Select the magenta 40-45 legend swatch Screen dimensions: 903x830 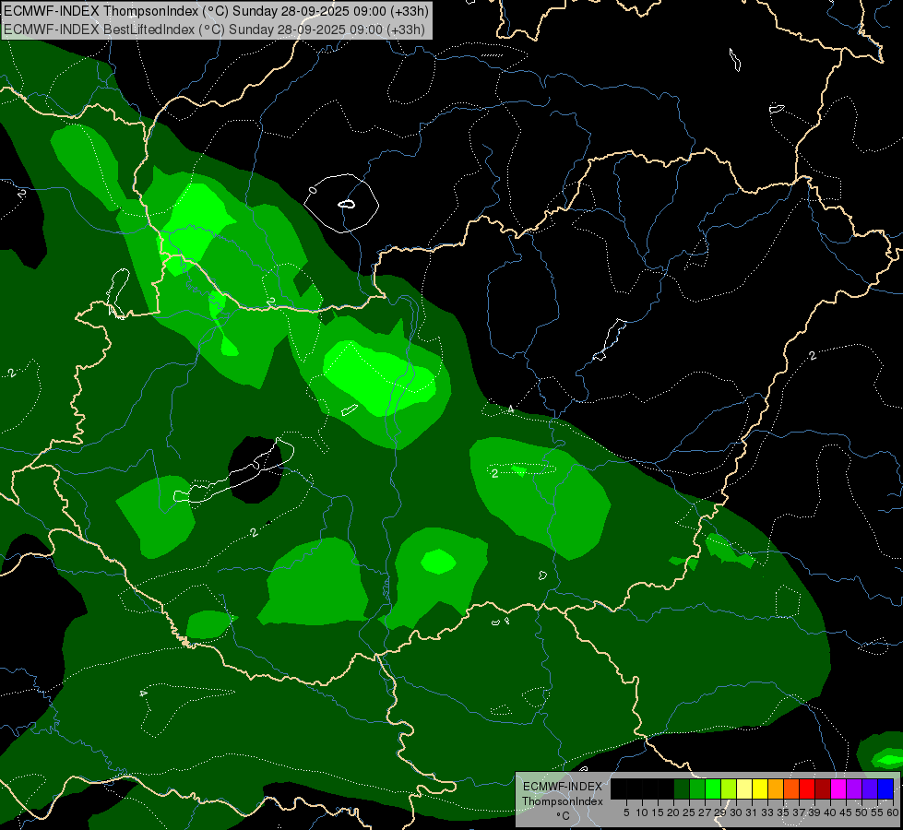pyautogui.click(x=838, y=788)
